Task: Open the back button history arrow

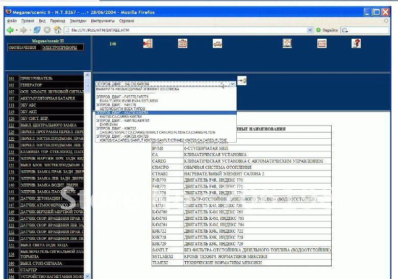Action: [16, 30]
